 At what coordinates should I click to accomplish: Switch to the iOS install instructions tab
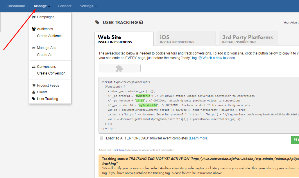[x=186, y=39]
